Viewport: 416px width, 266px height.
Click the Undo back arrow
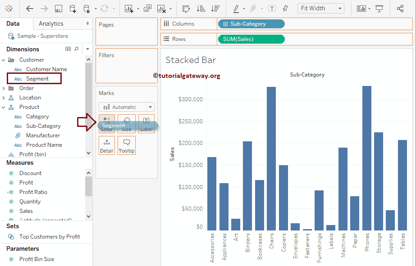pyautogui.click(x=30, y=9)
